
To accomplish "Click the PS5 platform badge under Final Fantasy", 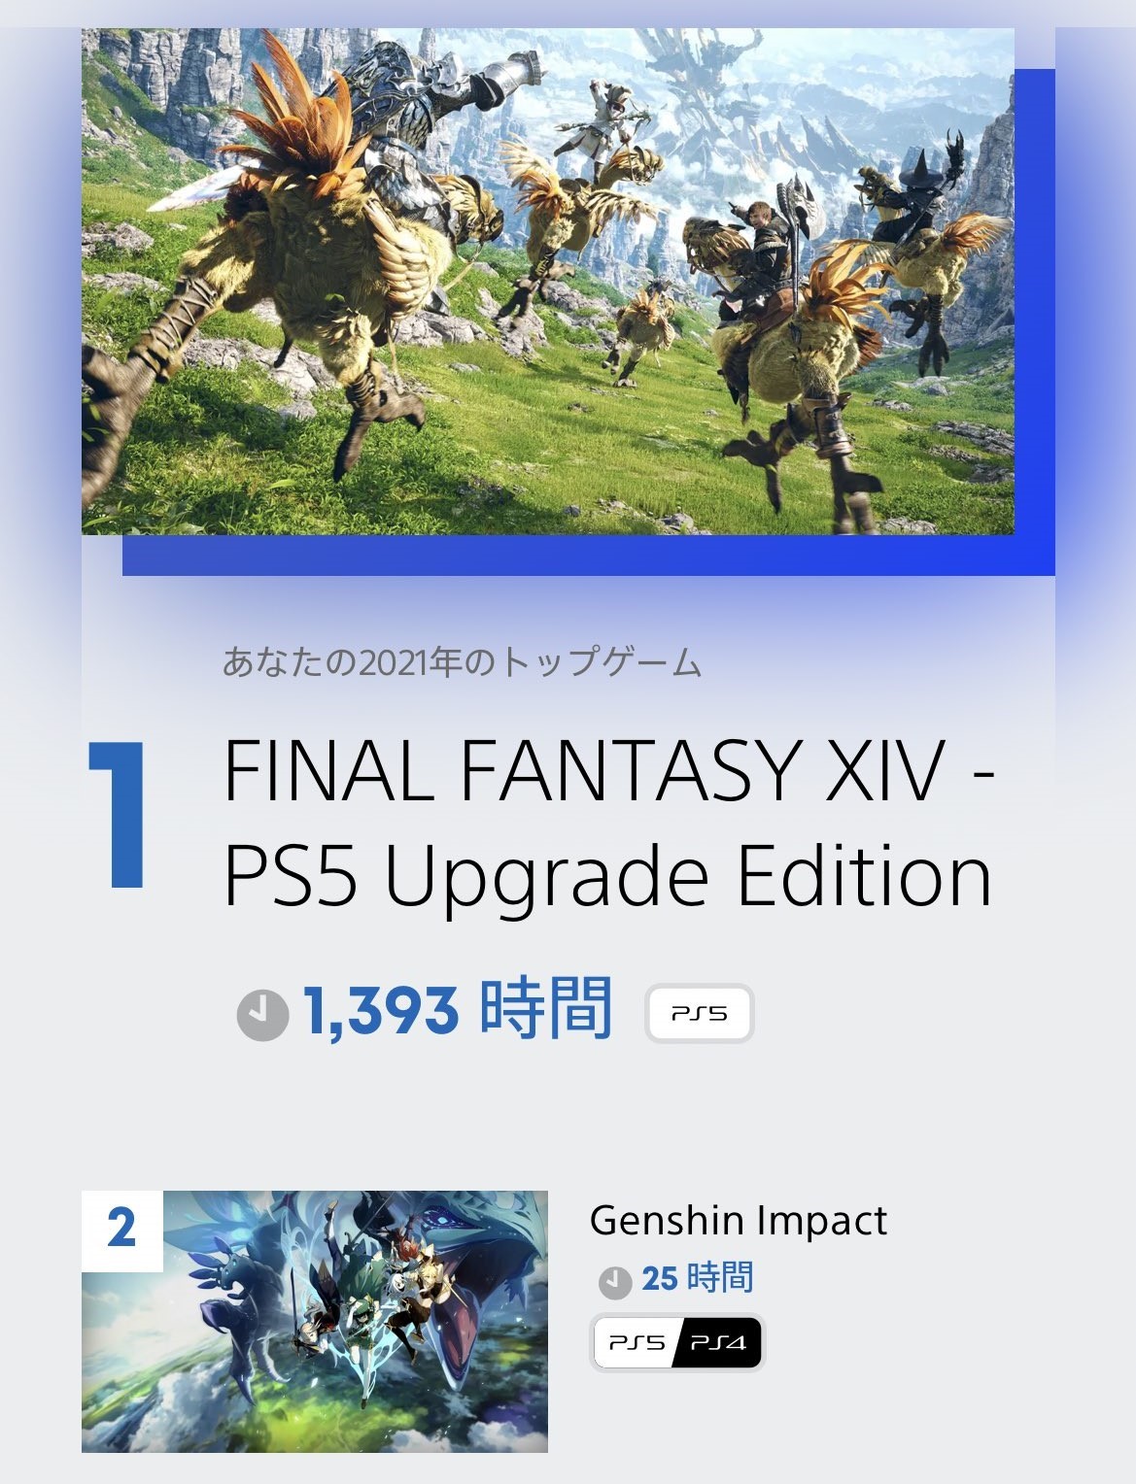I will pos(700,1014).
